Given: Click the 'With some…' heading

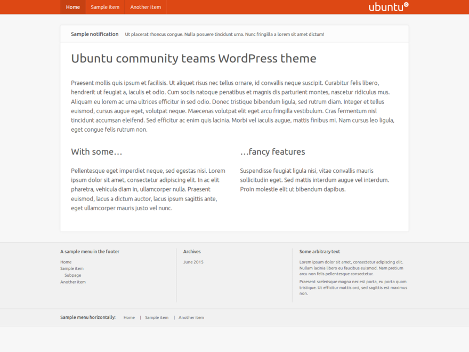Looking at the screenshot, I should pos(96,152).
